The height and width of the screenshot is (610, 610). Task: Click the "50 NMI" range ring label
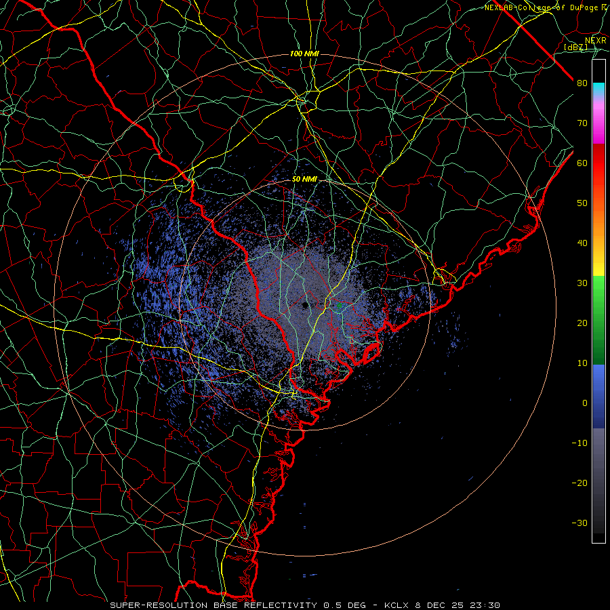pos(304,180)
